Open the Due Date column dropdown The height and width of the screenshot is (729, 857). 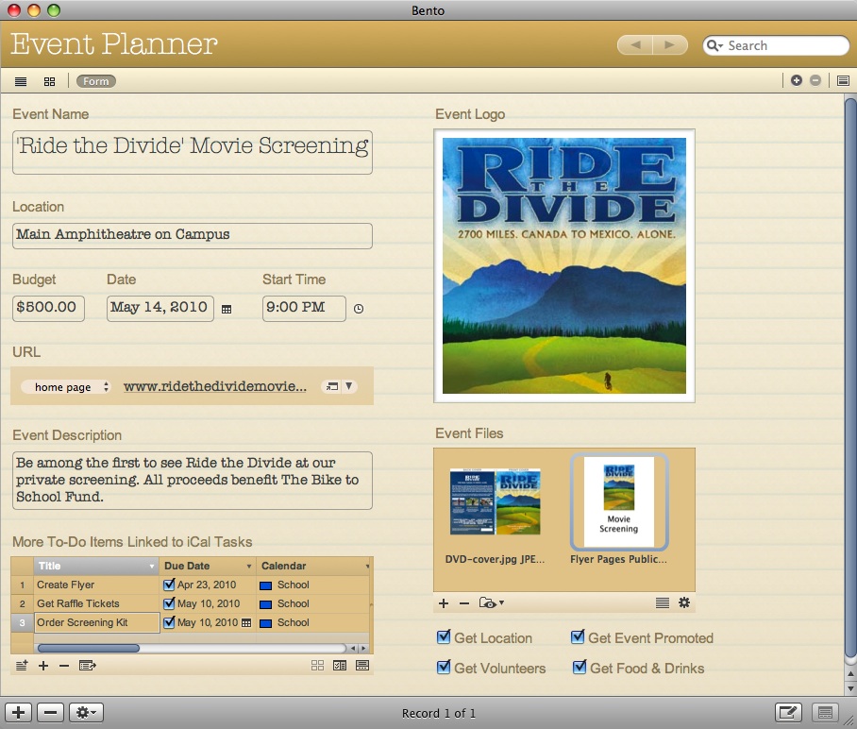point(248,567)
